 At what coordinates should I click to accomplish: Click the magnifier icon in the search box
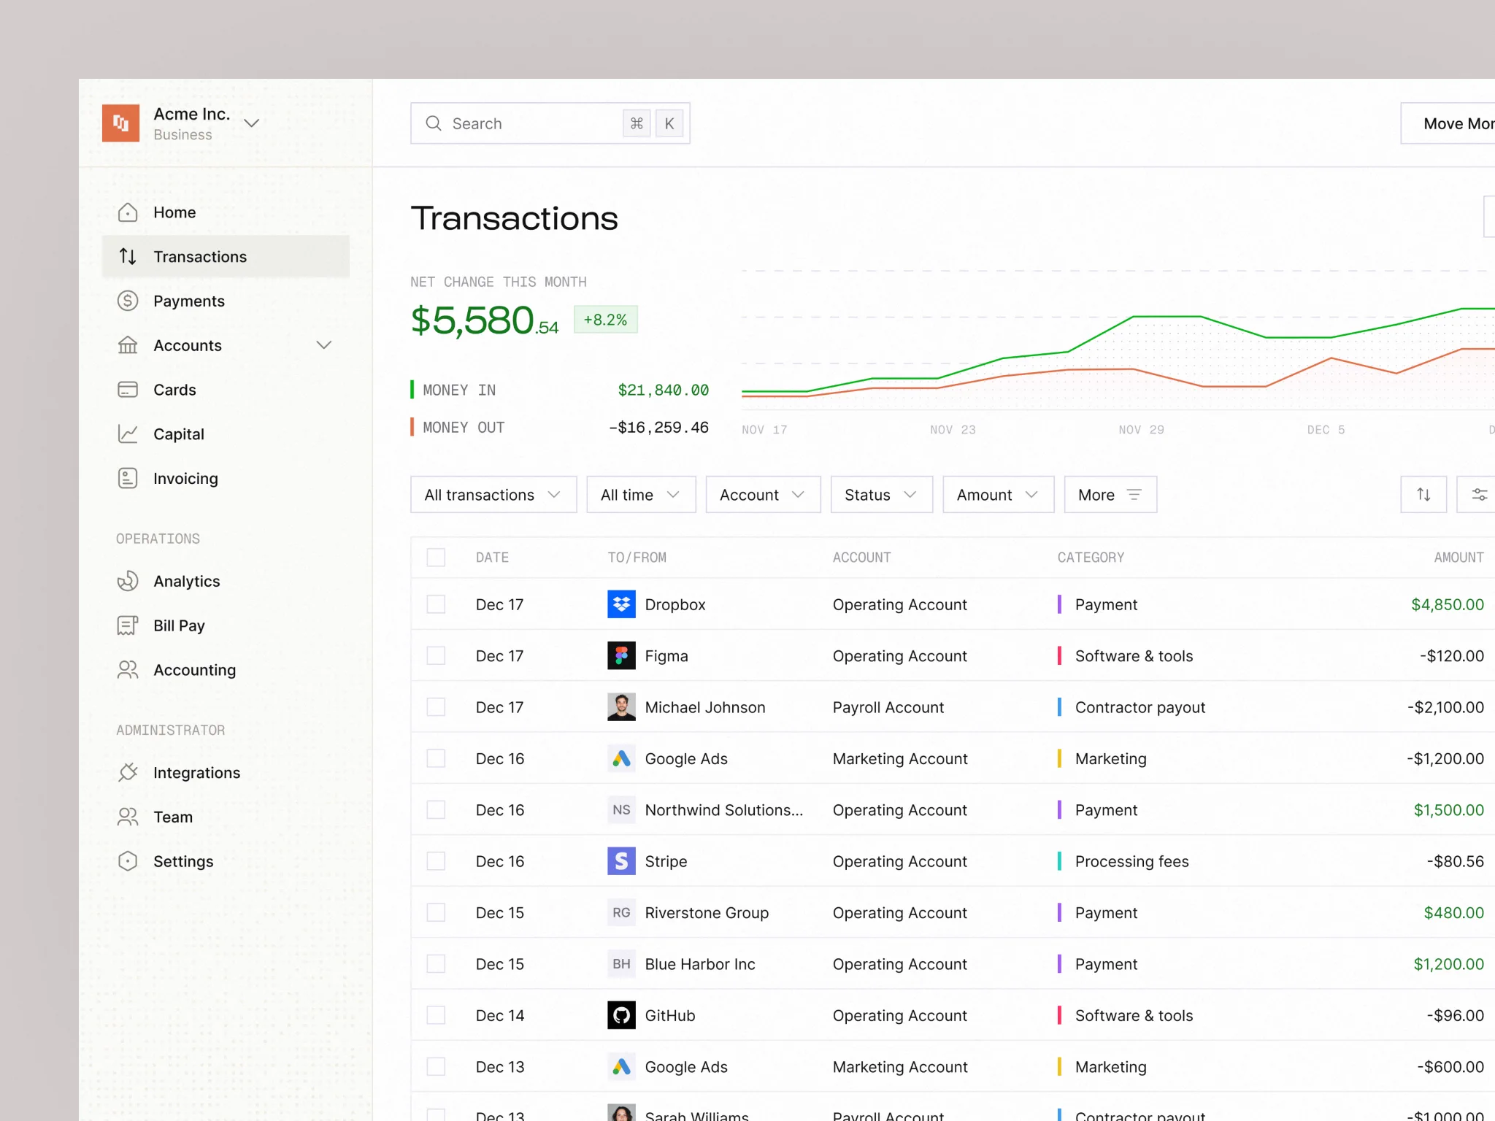click(434, 123)
